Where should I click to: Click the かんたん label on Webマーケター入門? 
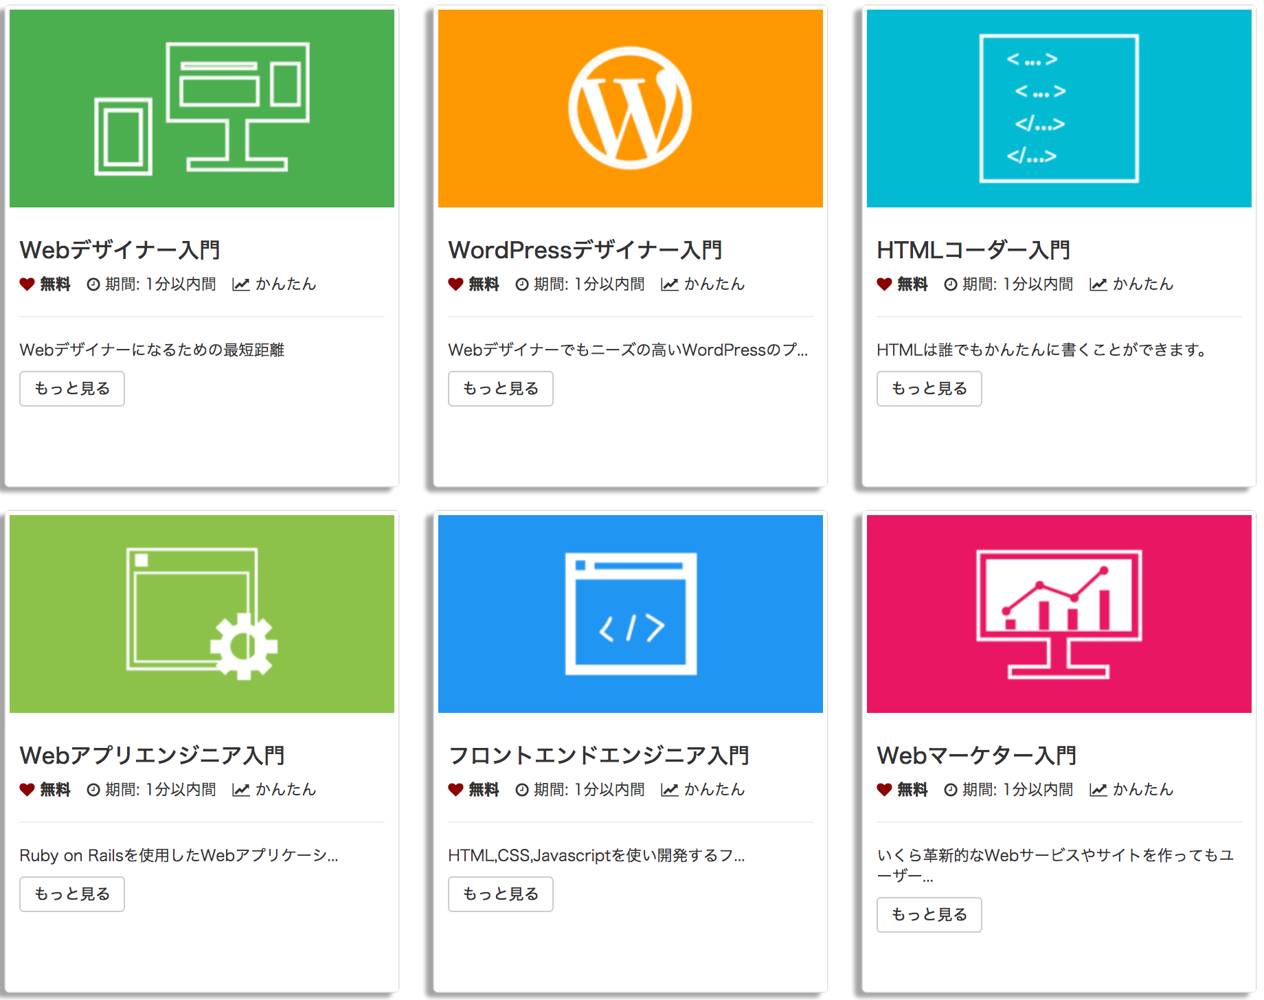pyautogui.click(x=1143, y=790)
